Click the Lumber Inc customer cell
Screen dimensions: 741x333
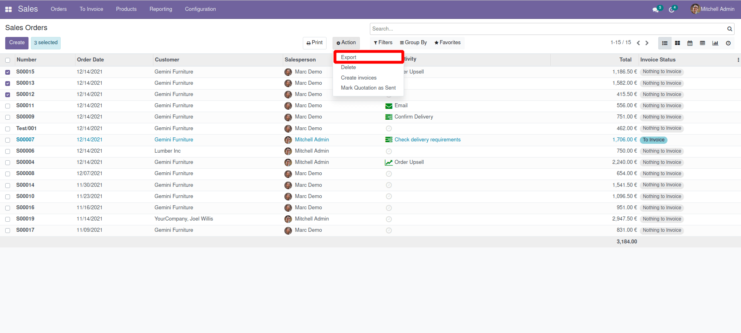pyautogui.click(x=167, y=151)
